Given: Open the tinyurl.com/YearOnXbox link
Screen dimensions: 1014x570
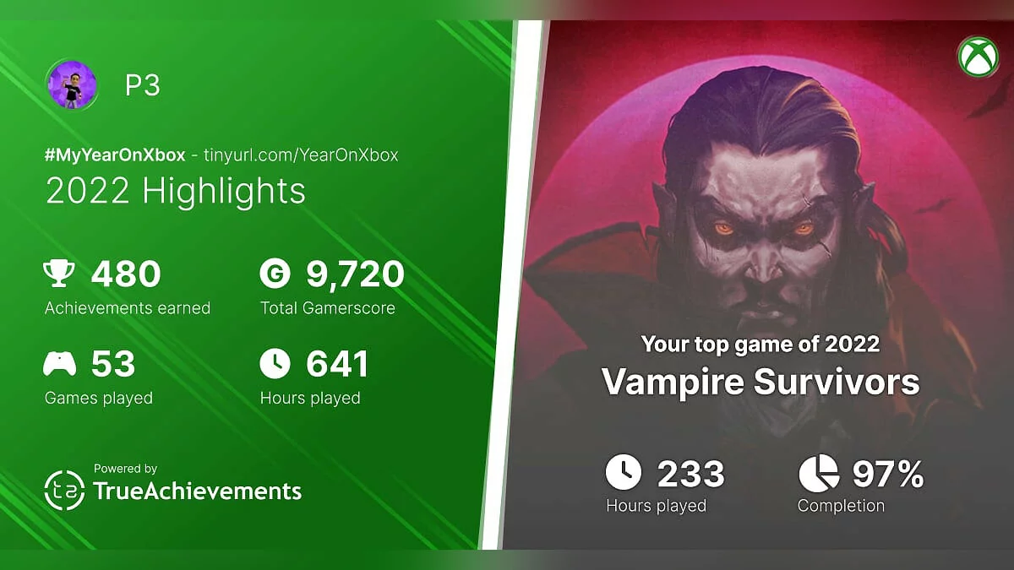Looking at the screenshot, I should (x=301, y=155).
